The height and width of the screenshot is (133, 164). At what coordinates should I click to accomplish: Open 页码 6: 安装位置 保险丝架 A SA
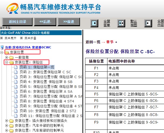46,91
